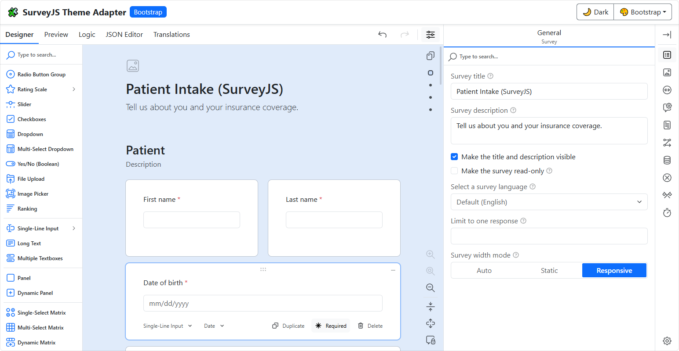
Task: Expand Rating Scale subtypes arrow
Action: [x=74, y=89]
